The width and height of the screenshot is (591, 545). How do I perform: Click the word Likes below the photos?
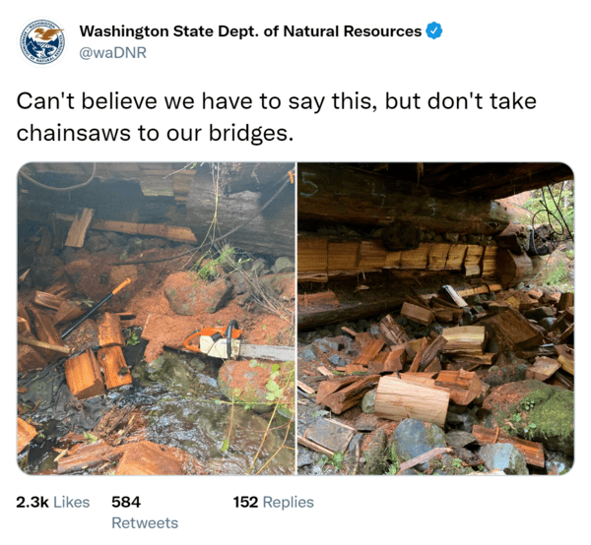[72, 502]
